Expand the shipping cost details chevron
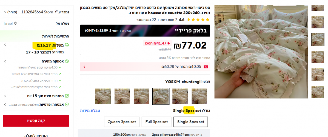The width and height of the screenshot is (328, 137). [x=5, y=45]
